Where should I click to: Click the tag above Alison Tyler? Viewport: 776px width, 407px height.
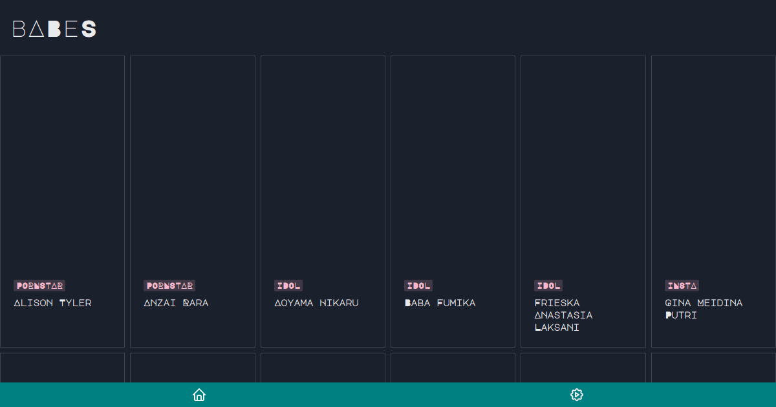click(39, 286)
